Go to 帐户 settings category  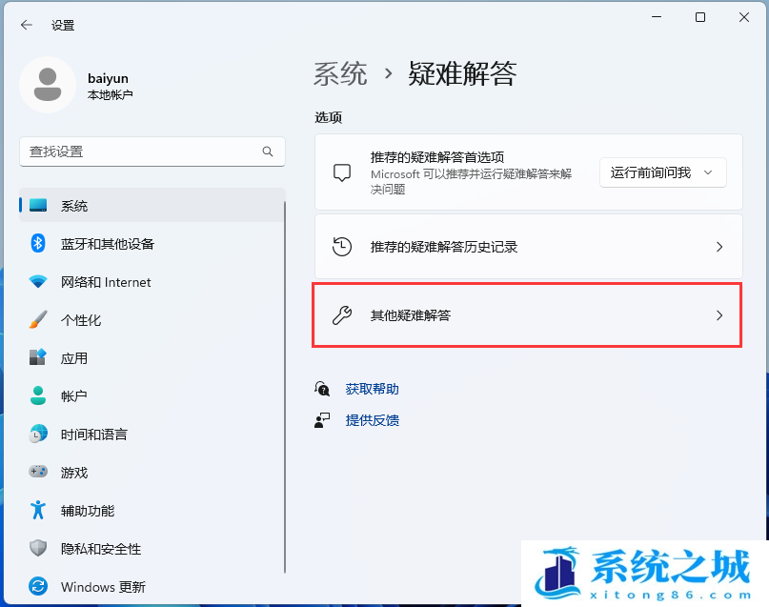point(74,395)
